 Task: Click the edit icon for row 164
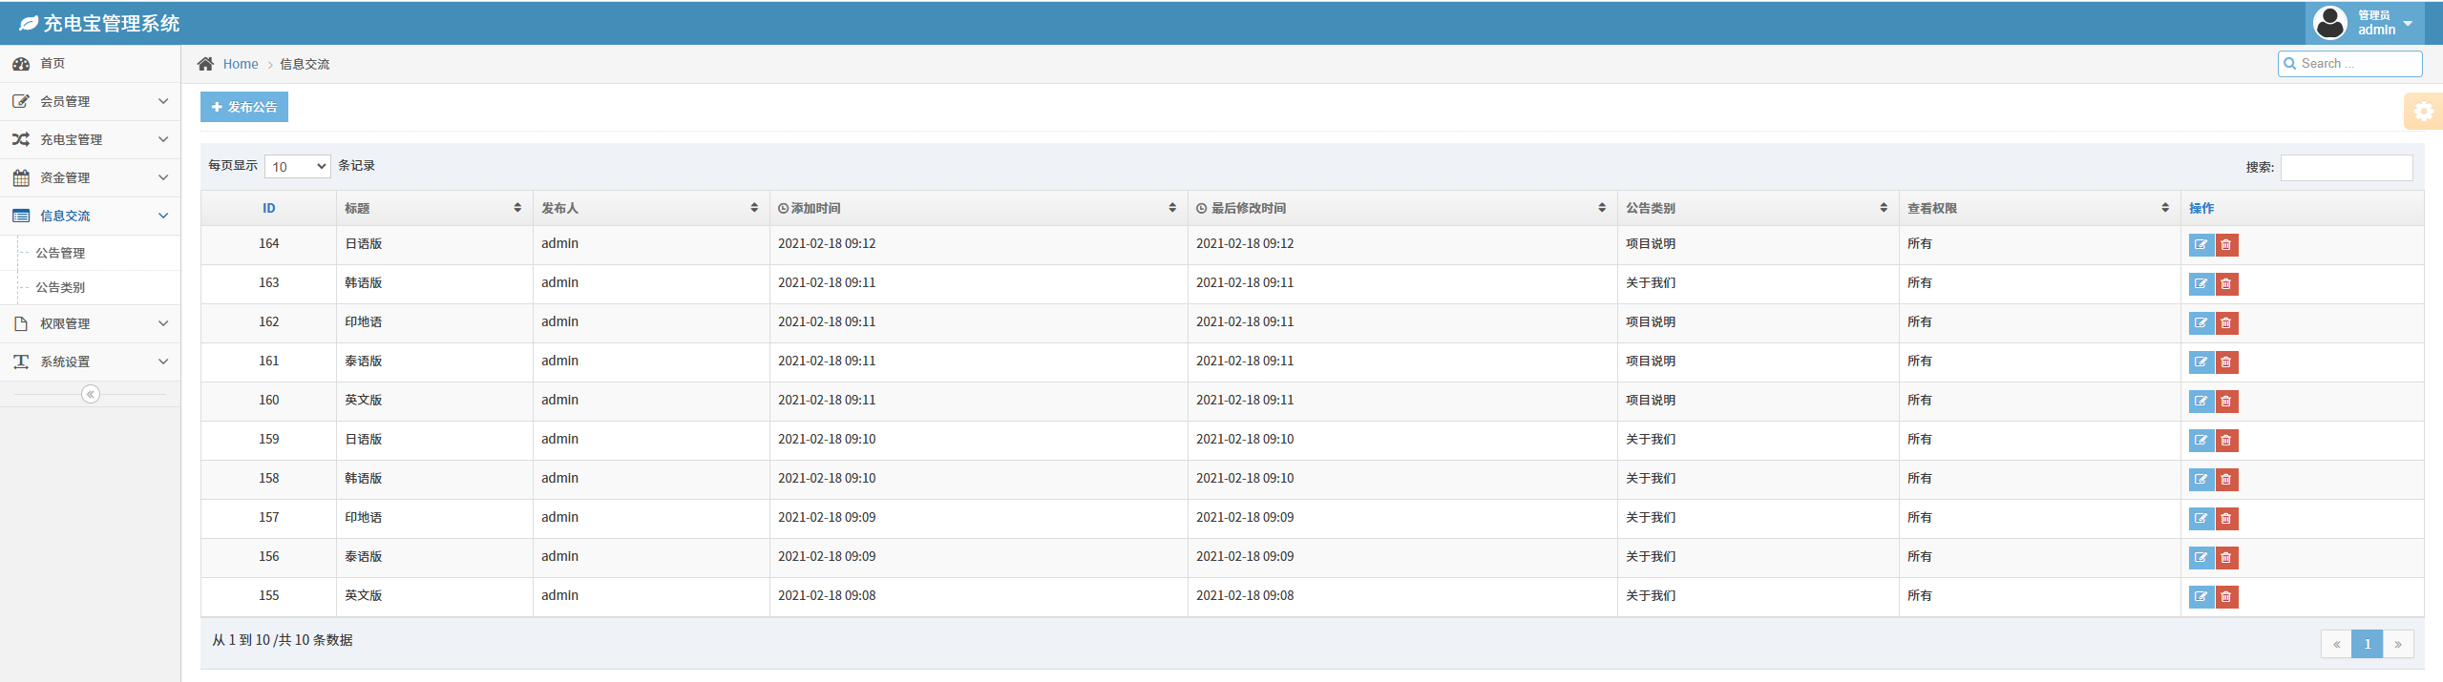2201,245
